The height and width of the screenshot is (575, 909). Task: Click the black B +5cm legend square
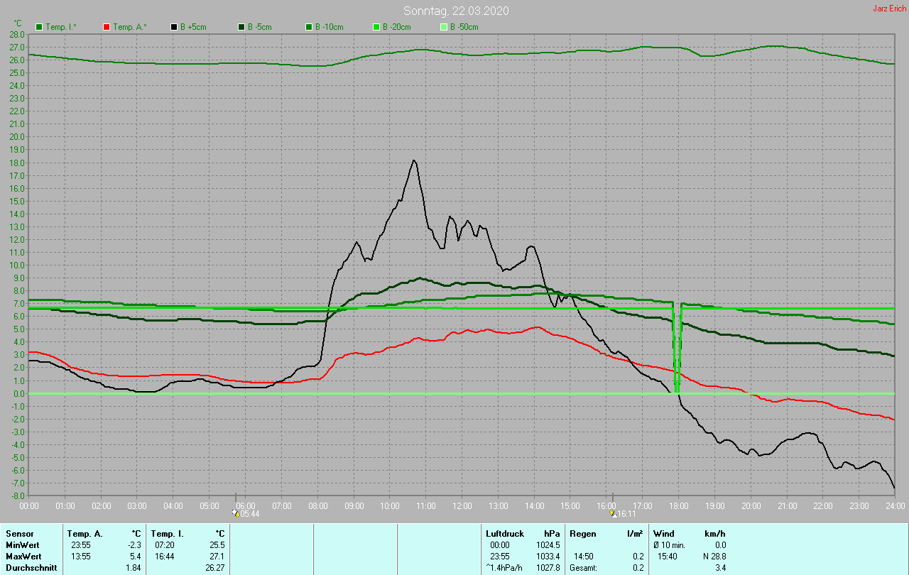pyautogui.click(x=174, y=27)
